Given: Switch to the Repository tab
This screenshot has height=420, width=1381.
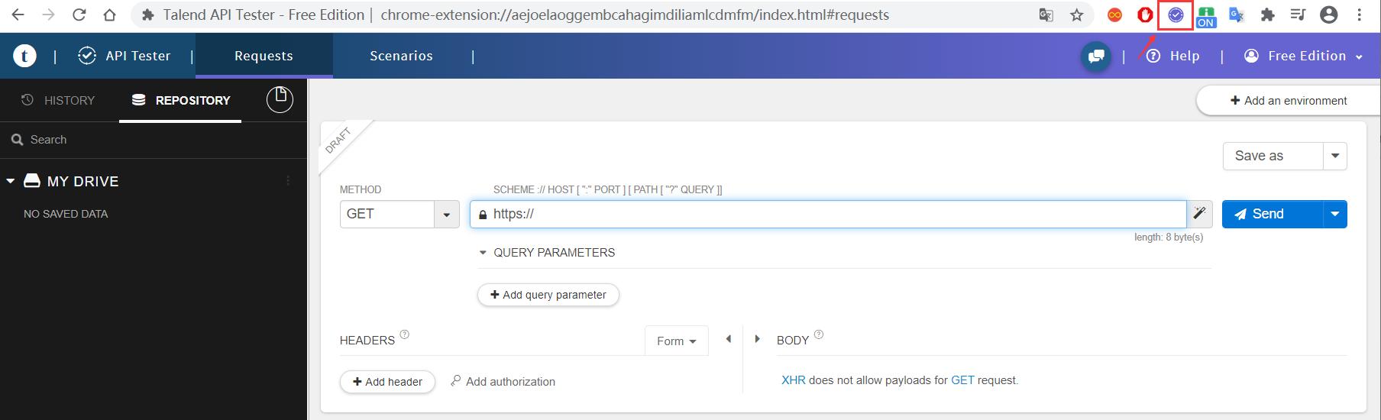Looking at the screenshot, I should click(x=181, y=100).
